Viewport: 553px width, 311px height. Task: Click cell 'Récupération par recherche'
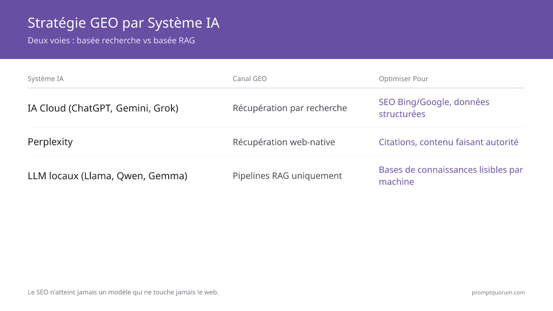click(x=290, y=108)
